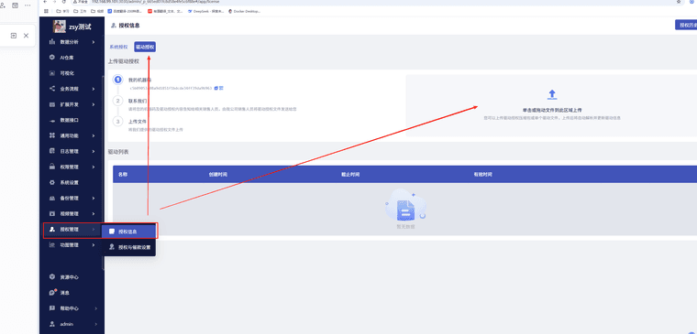Click the 帮助中心 flag icon
Screen dimensions: 697x334
click(52, 308)
